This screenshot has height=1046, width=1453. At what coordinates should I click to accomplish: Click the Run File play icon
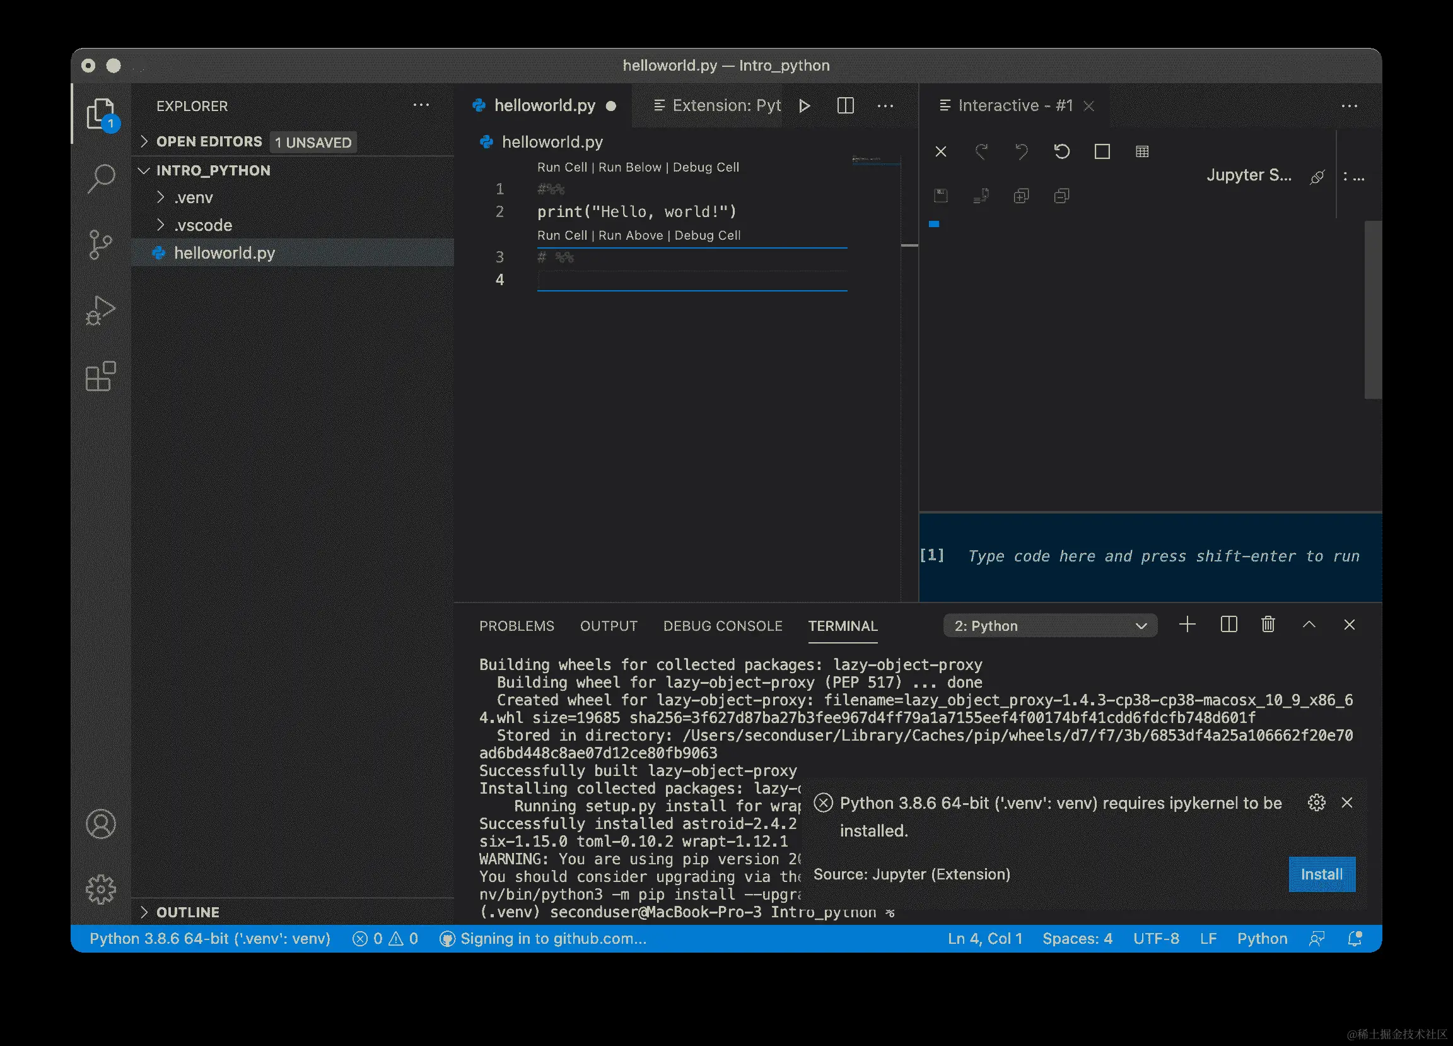(805, 106)
